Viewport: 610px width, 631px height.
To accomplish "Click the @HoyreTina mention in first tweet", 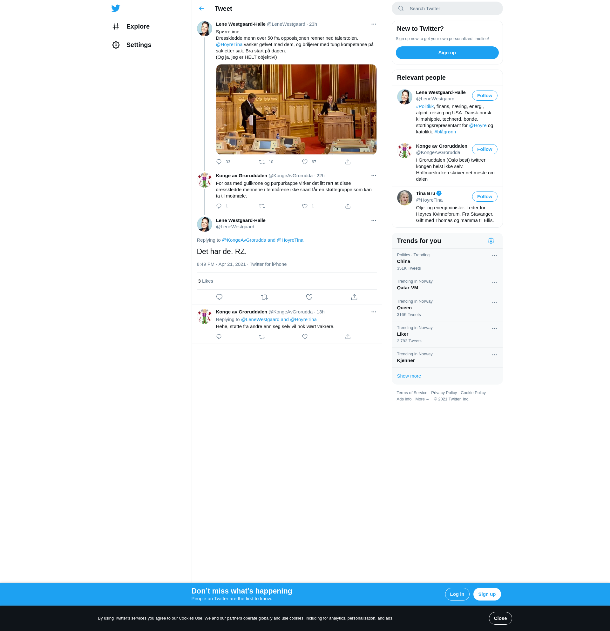I will (229, 44).
